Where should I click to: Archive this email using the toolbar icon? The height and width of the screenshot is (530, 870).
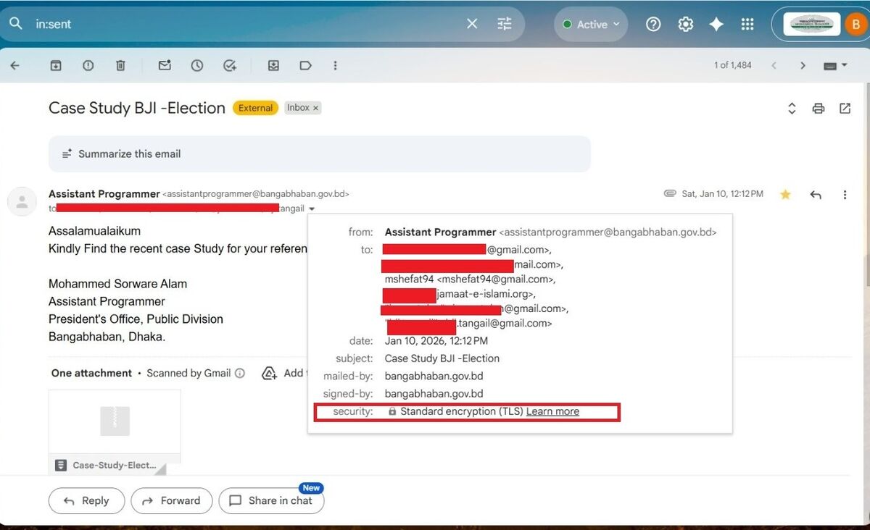[55, 65]
